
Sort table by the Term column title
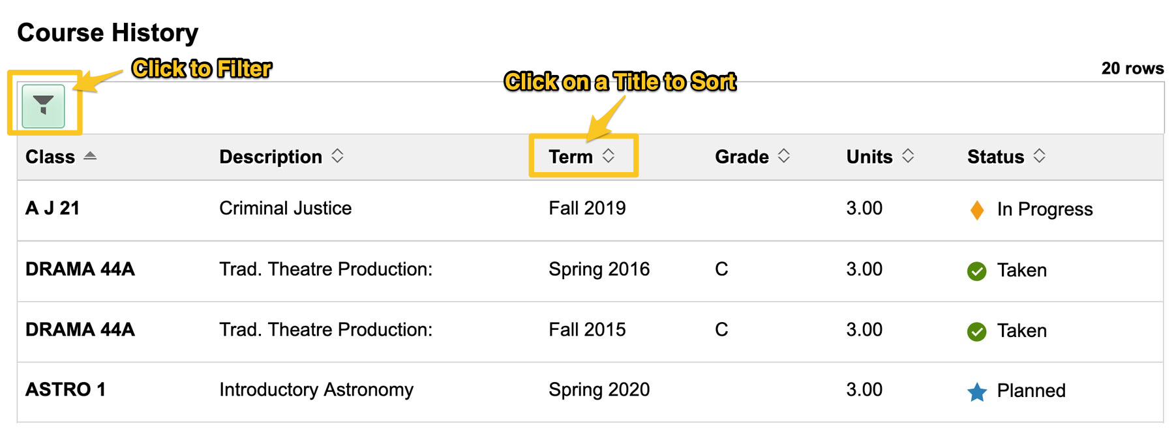tap(570, 157)
